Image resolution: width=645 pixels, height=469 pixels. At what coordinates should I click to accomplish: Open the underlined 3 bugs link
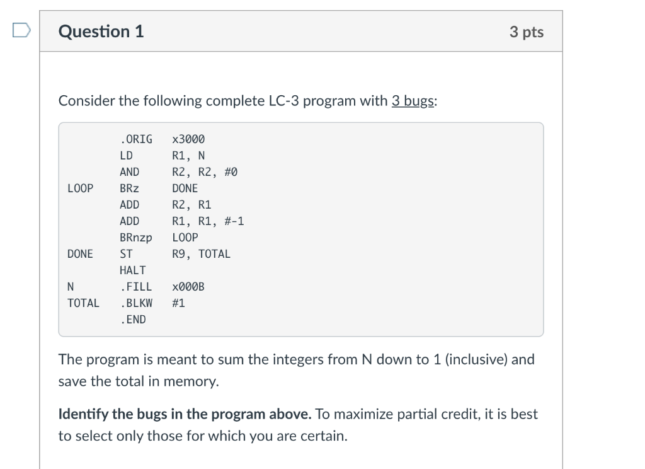pyautogui.click(x=413, y=101)
